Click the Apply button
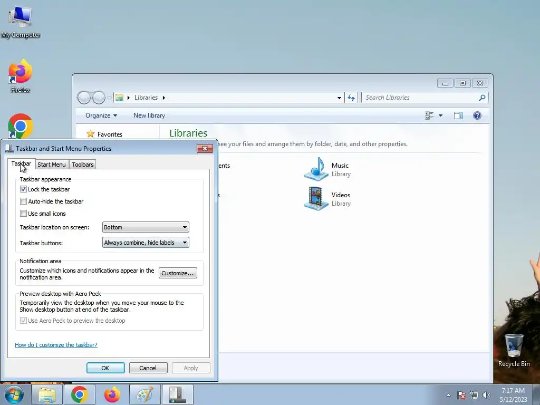The width and height of the screenshot is (540, 405). tap(191, 368)
